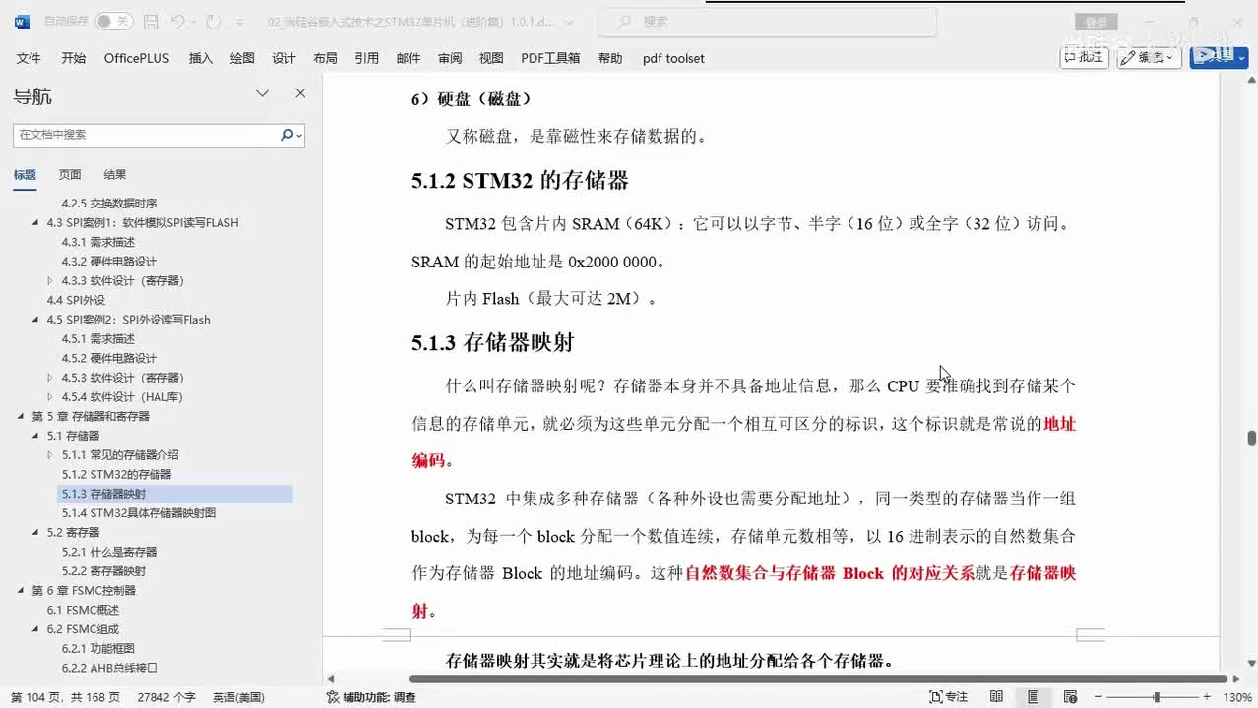Go to heading 6.2.1 功能框图
Screen dimensions: 1258x708
click(x=98, y=649)
